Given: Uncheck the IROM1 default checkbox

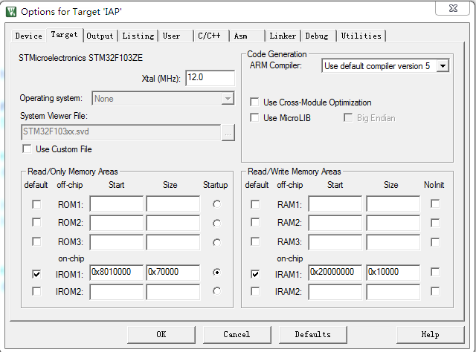Looking at the screenshot, I should tap(36, 274).
